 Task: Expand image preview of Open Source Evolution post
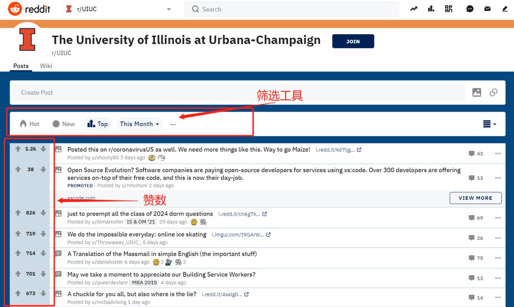tap(59, 170)
